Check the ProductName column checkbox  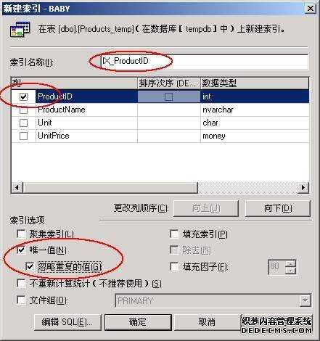coord(23,110)
